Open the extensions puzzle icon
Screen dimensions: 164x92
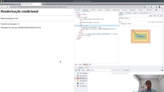pyautogui.click(x=157, y=7)
